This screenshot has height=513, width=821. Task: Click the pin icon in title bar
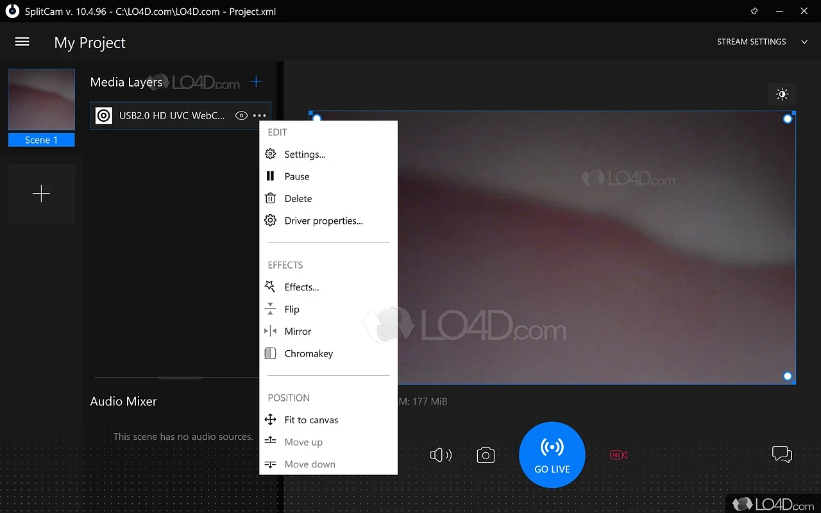(754, 11)
